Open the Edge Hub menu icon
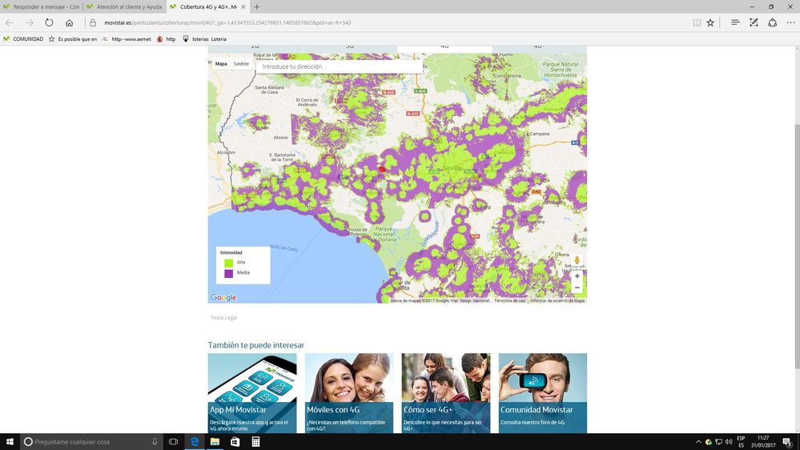 [x=735, y=22]
